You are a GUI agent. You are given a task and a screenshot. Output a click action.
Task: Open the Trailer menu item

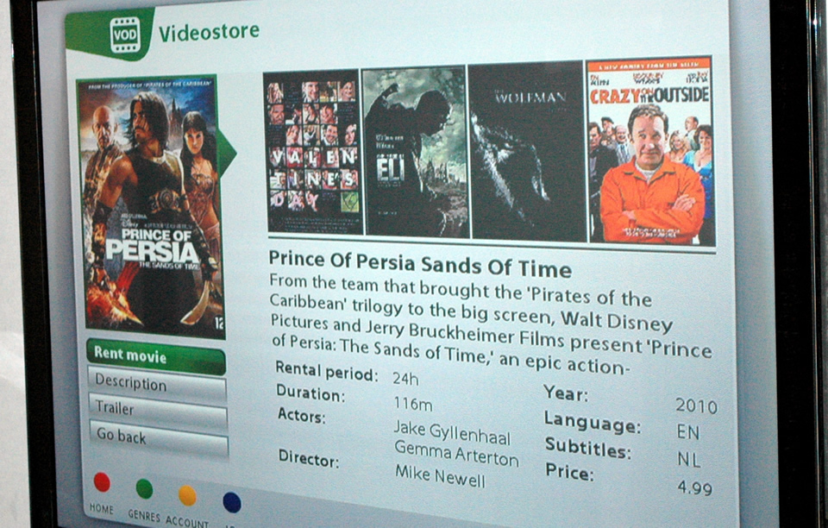coord(159,412)
